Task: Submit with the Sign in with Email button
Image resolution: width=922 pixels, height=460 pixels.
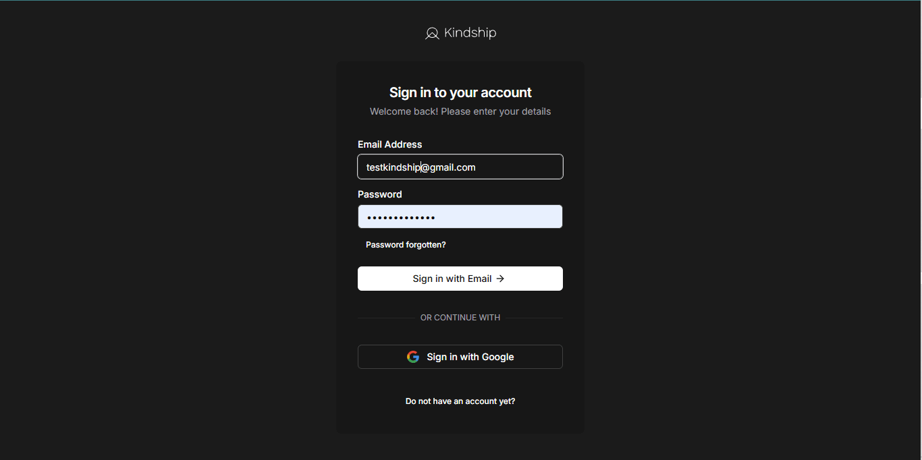Action: point(460,279)
